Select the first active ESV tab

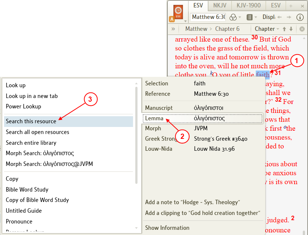(198, 6)
